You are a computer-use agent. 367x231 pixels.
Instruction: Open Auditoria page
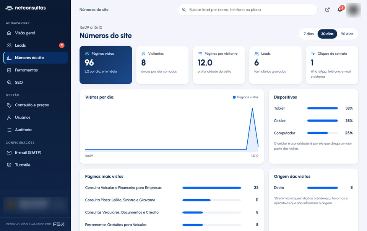point(36,130)
